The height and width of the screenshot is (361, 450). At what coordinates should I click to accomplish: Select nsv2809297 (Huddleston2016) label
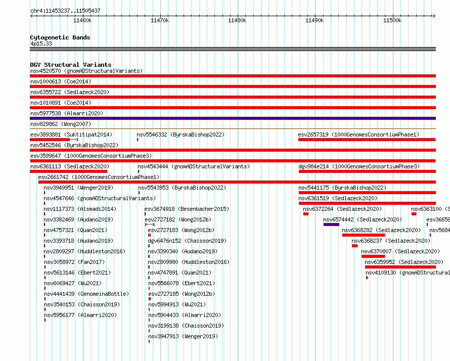pyautogui.click(x=84, y=251)
